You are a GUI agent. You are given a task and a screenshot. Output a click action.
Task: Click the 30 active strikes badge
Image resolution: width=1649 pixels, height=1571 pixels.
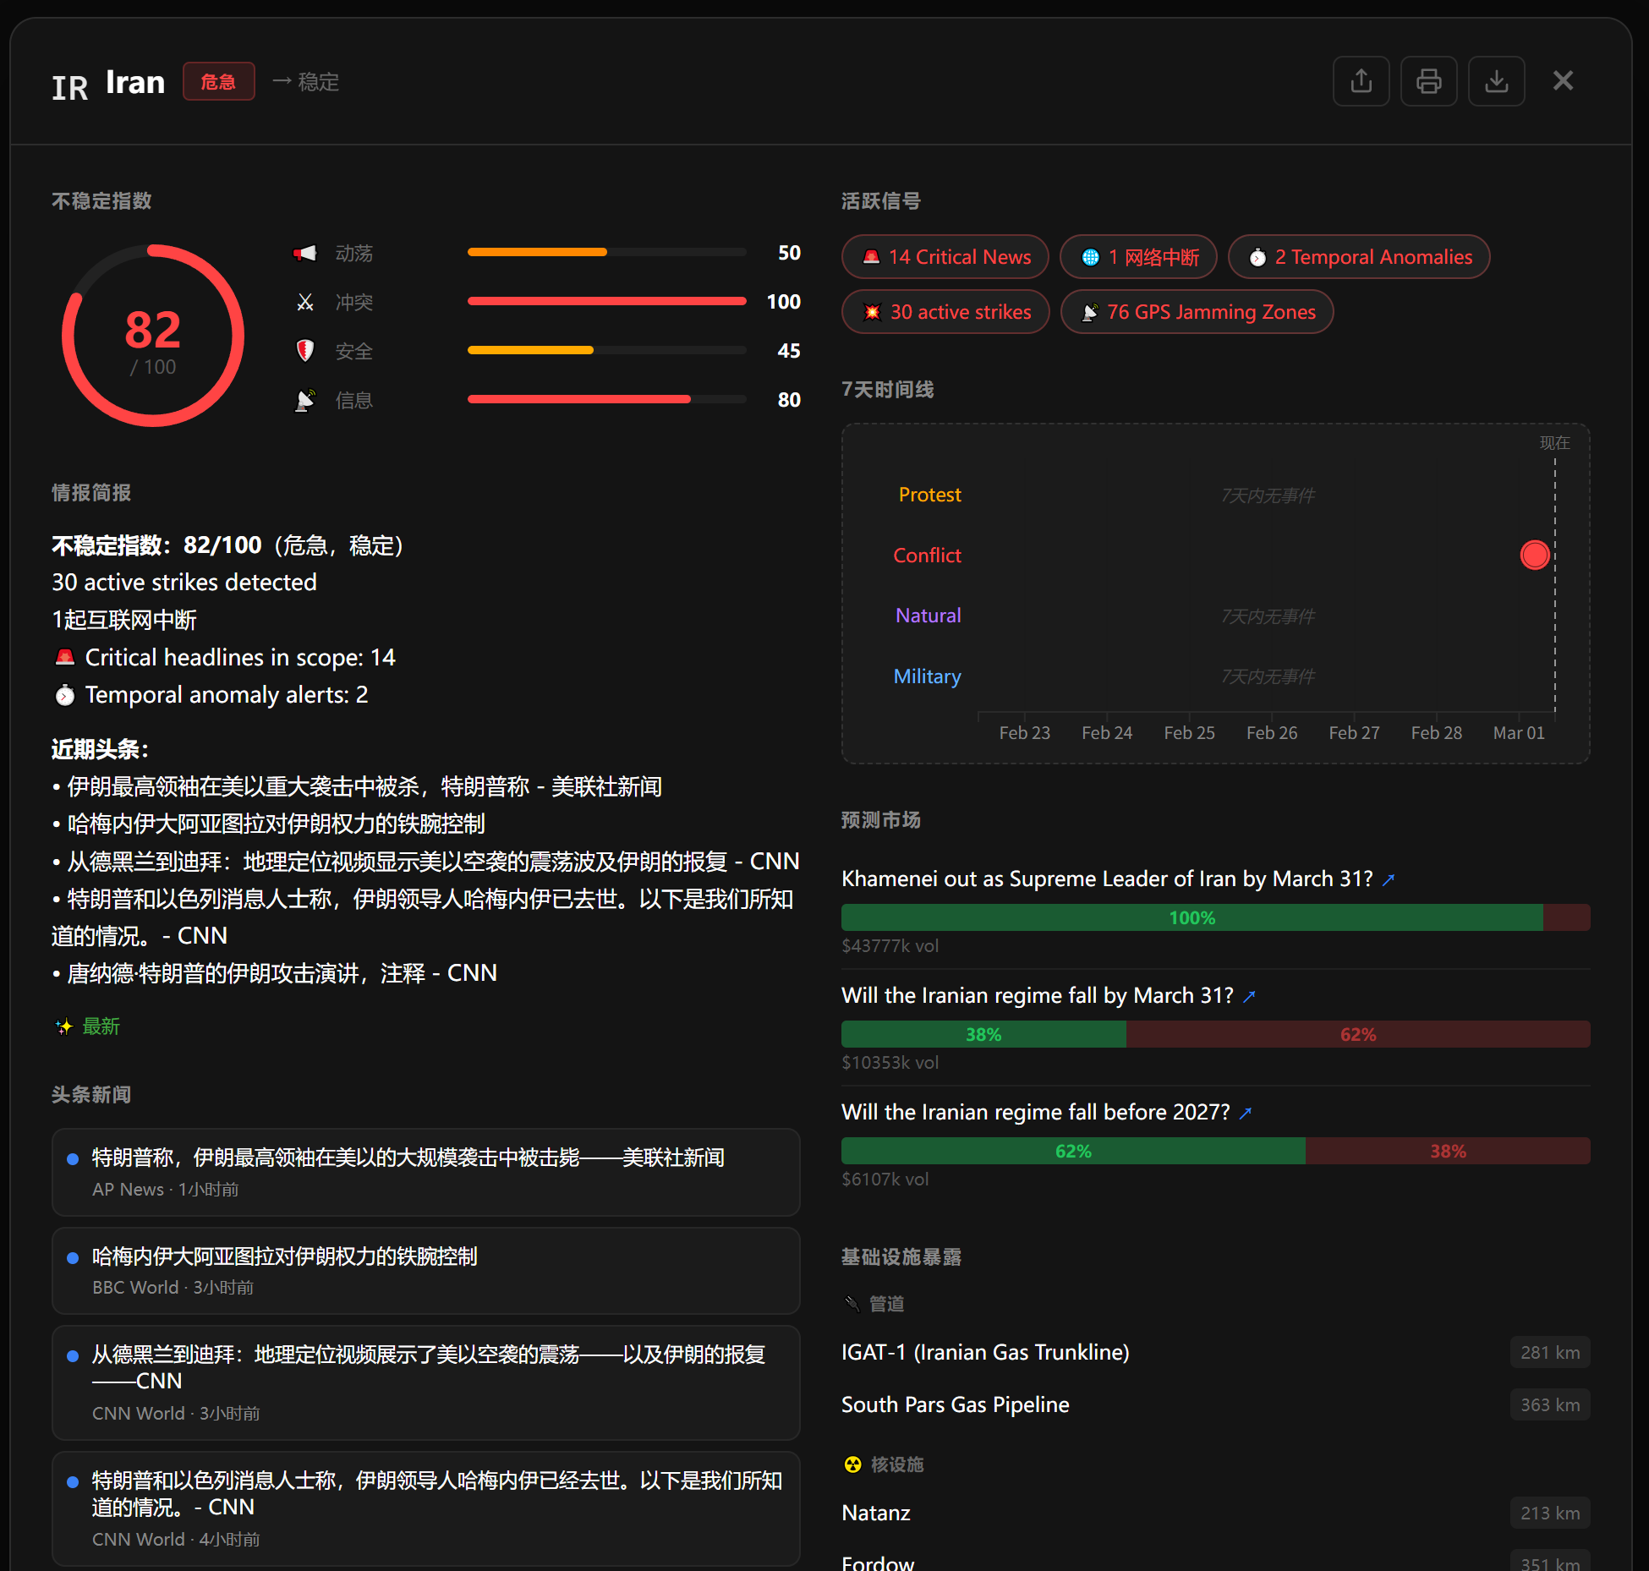click(x=945, y=311)
